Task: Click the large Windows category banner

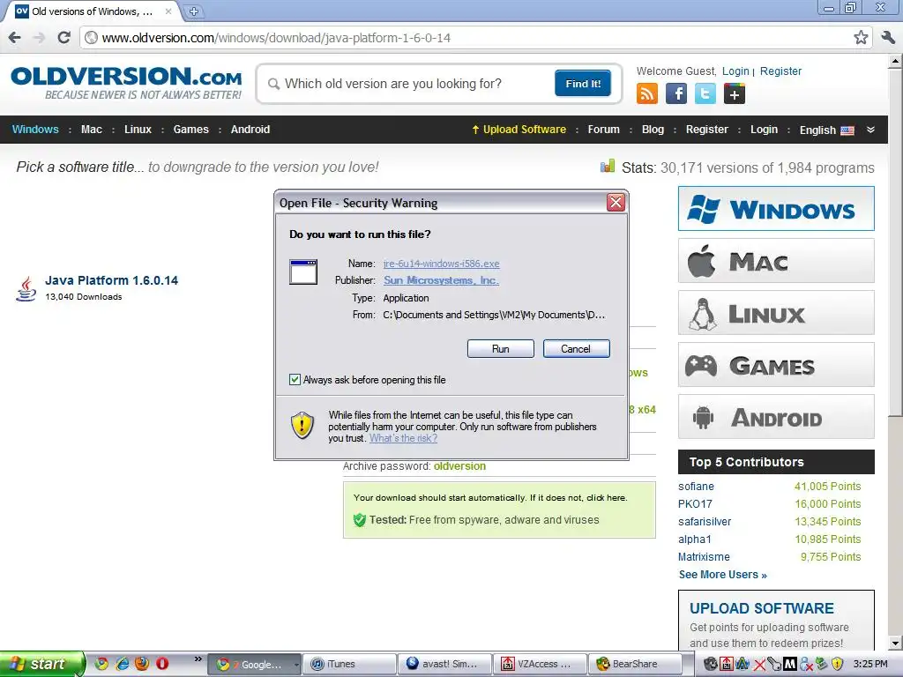Action: pyautogui.click(x=776, y=208)
